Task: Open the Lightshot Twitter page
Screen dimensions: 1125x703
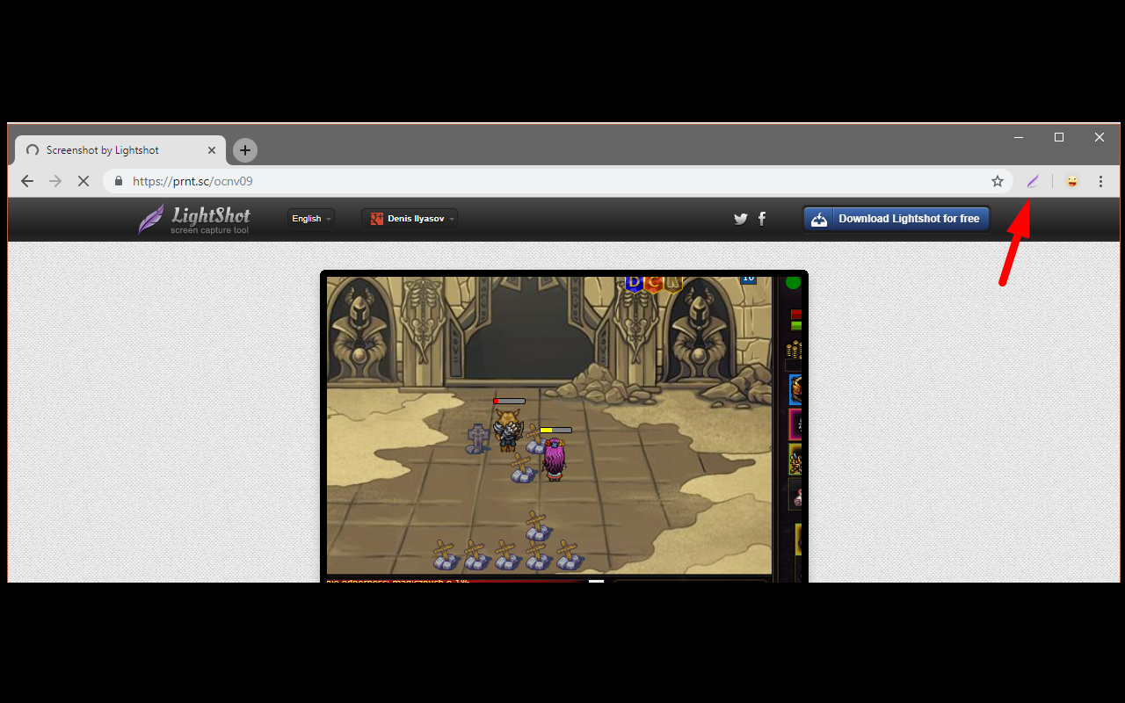Action: click(x=740, y=218)
